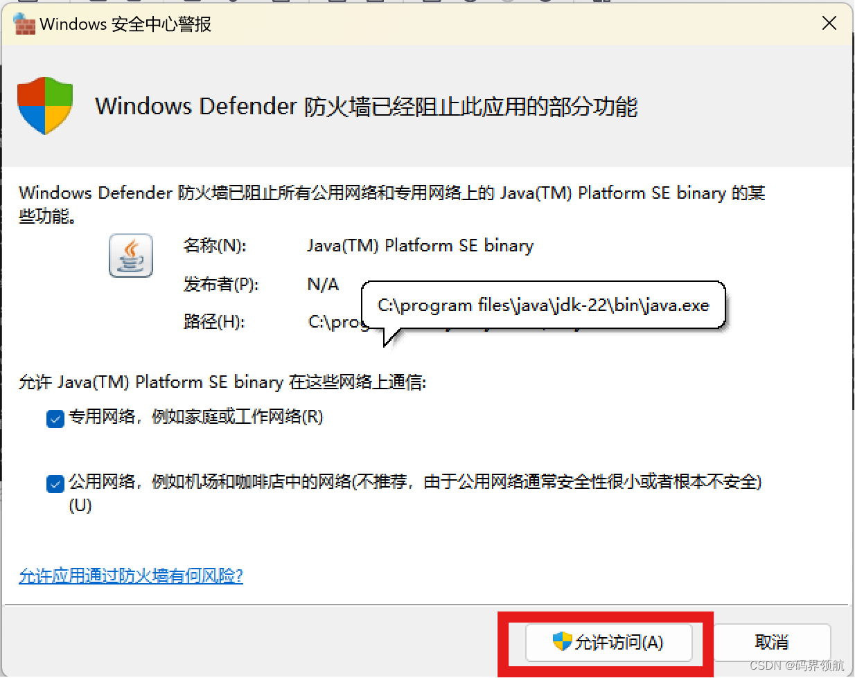Click the sentence starting 'Windows Defender 防火墙已阻止所有公用网络'
Viewport: 855px width, 678px height.
point(392,204)
